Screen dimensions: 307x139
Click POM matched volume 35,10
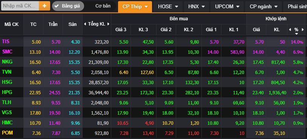(x=279, y=133)
